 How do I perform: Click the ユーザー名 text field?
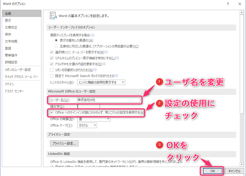click(x=108, y=100)
